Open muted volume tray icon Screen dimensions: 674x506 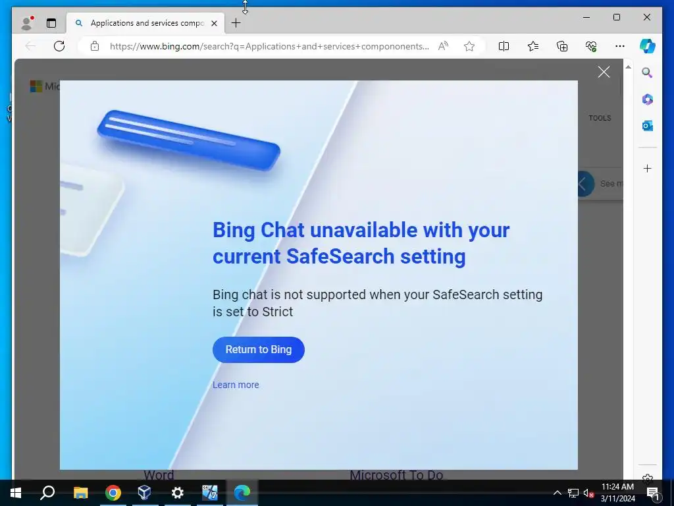click(x=588, y=493)
